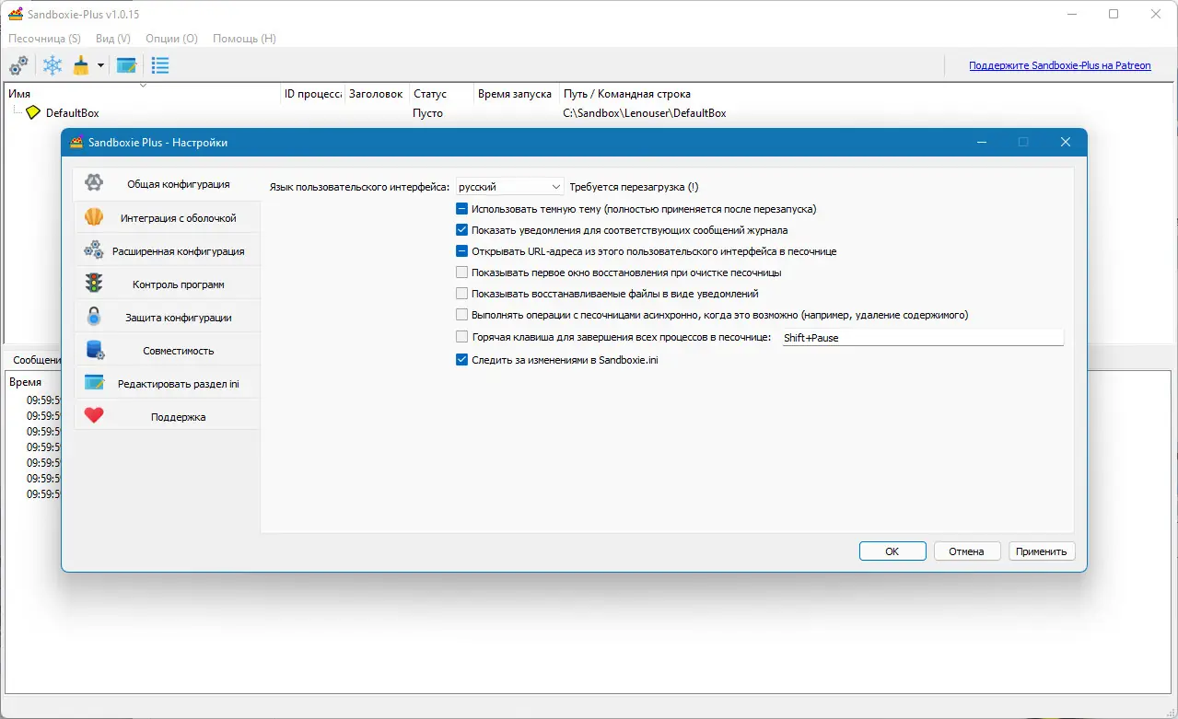
Task: Click the database icon for Совместимость
Action: (x=94, y=350)
